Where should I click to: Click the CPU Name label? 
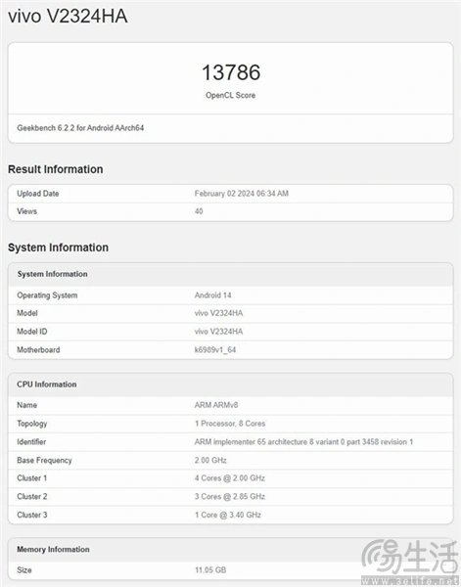click(x=27, y=405)
